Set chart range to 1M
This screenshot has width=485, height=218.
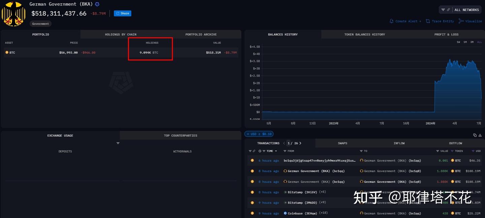point(465,42)
